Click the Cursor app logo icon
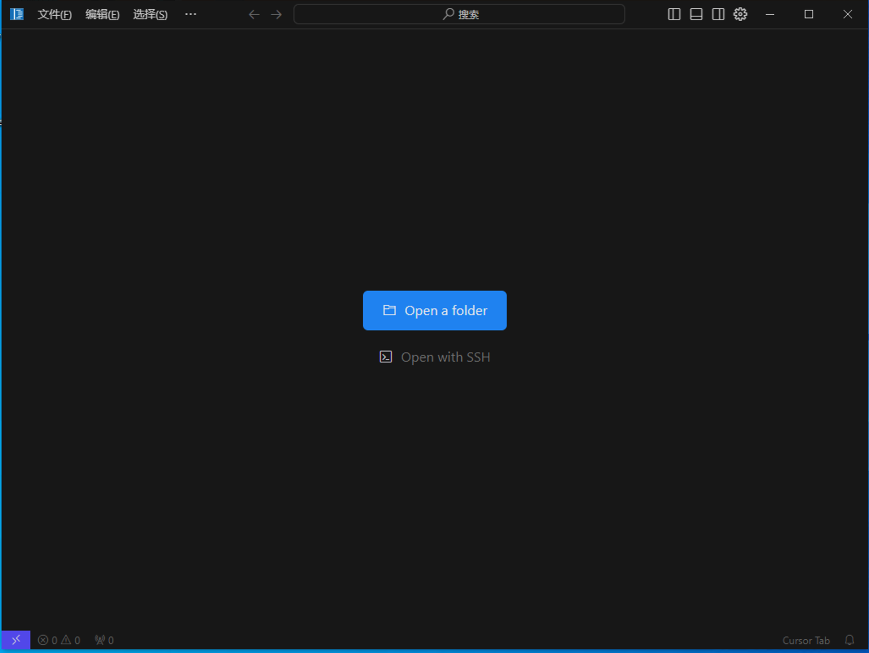869x653 pixels. tap(17, 14)
